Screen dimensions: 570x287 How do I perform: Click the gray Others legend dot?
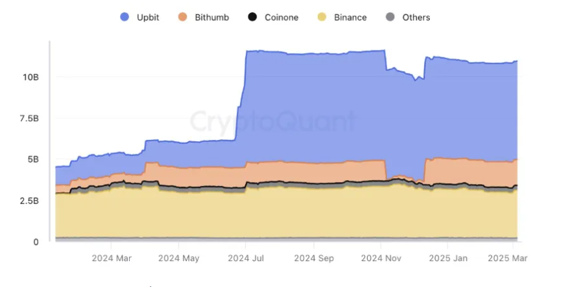(390, 17)
